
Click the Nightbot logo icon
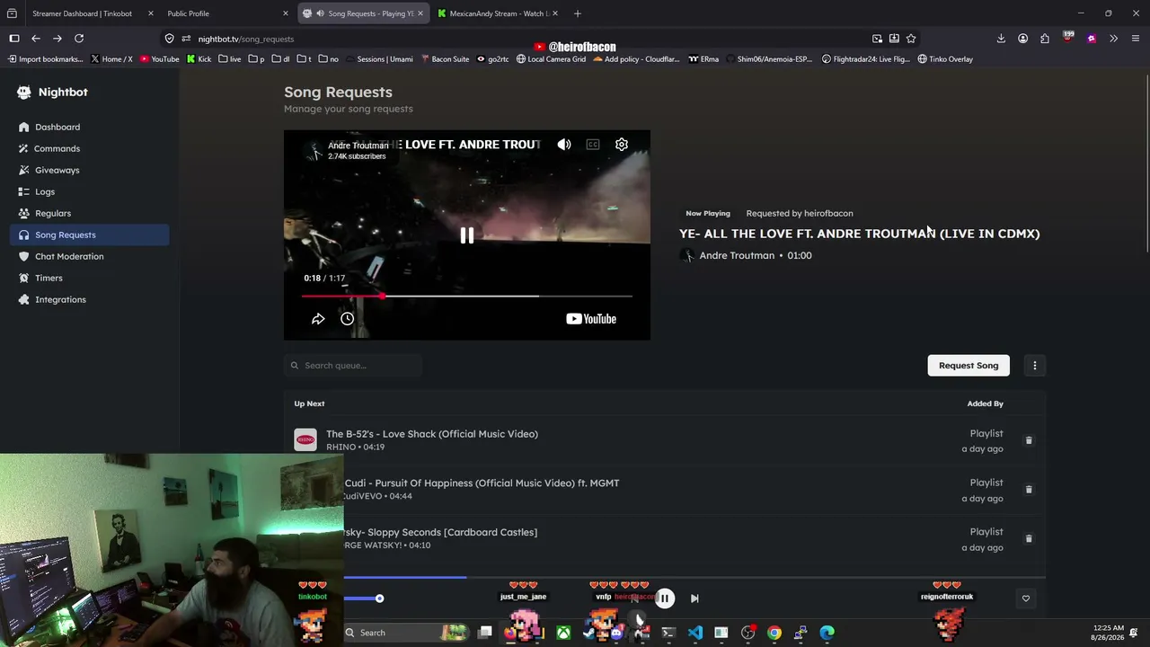[x=24, y=92]
